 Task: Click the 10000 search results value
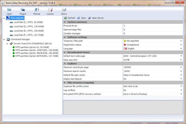tap(127, 71)
